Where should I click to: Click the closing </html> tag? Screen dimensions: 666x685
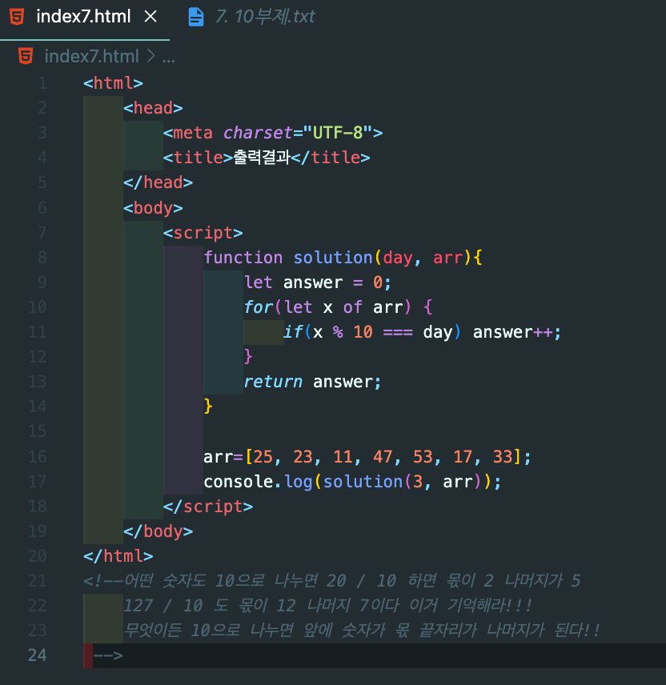coord(118,557)
